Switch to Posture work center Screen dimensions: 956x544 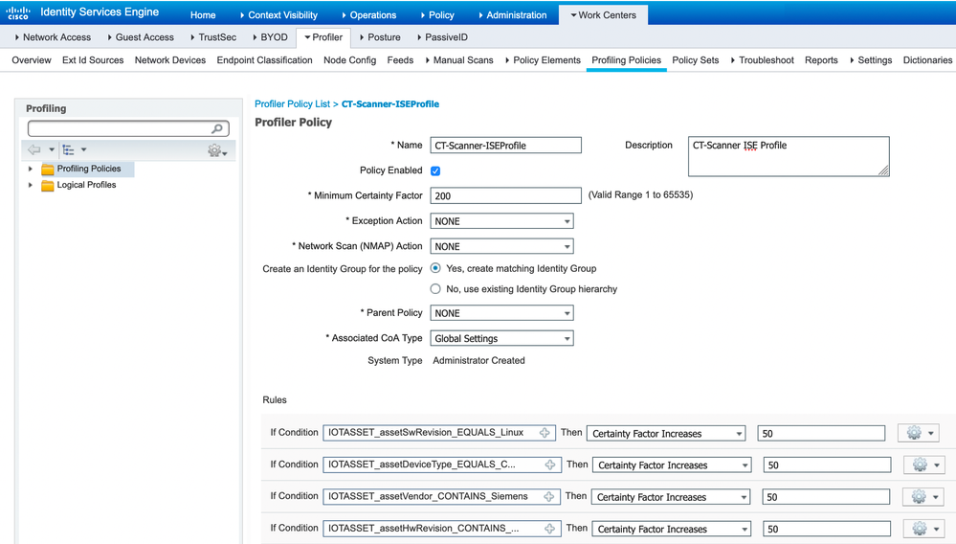point(381,37)
